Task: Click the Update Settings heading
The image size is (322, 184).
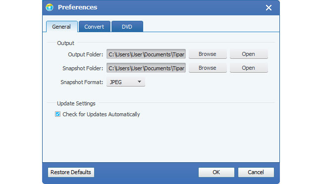Action: tap(76, 103)
